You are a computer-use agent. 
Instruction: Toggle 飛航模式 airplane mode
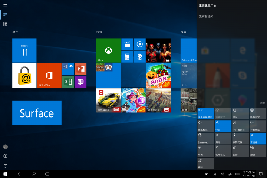coord(206,126)
